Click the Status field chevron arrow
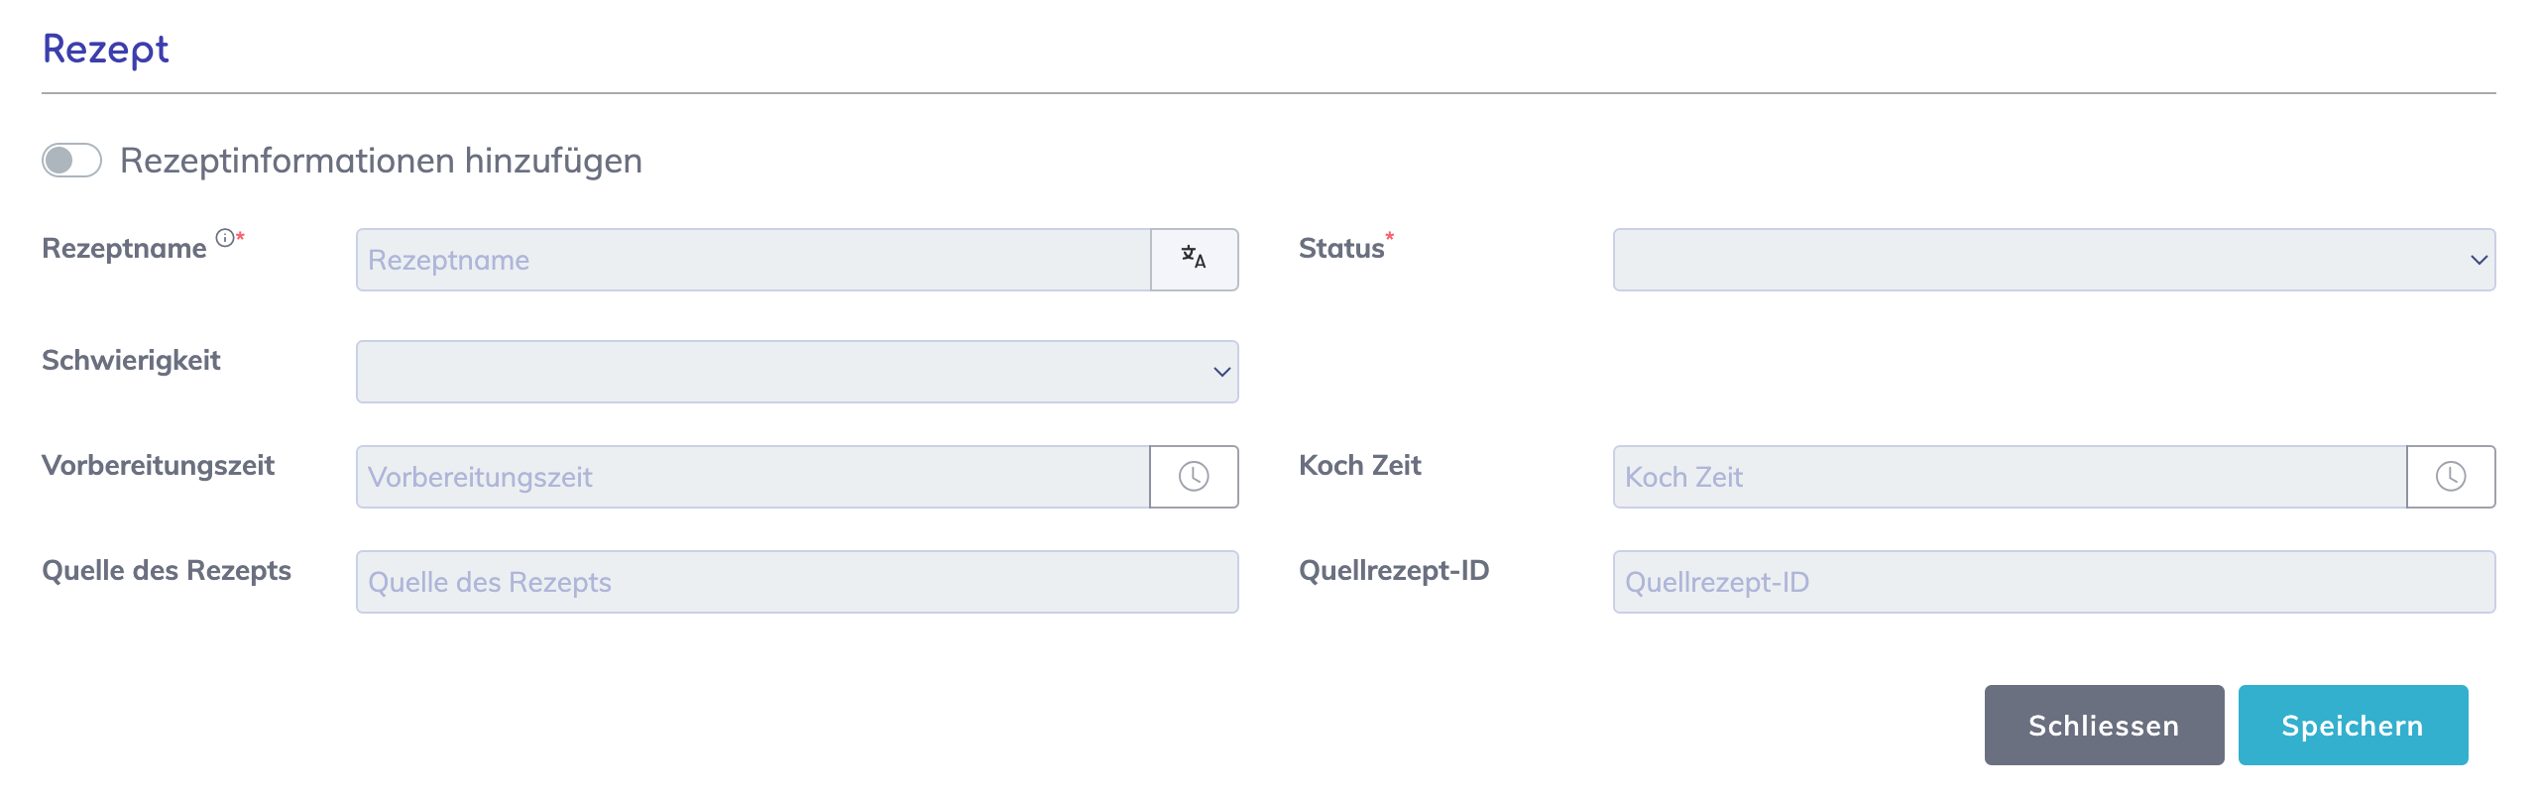The width and height of the screenshot is (2538, 795). point(2479,260)
